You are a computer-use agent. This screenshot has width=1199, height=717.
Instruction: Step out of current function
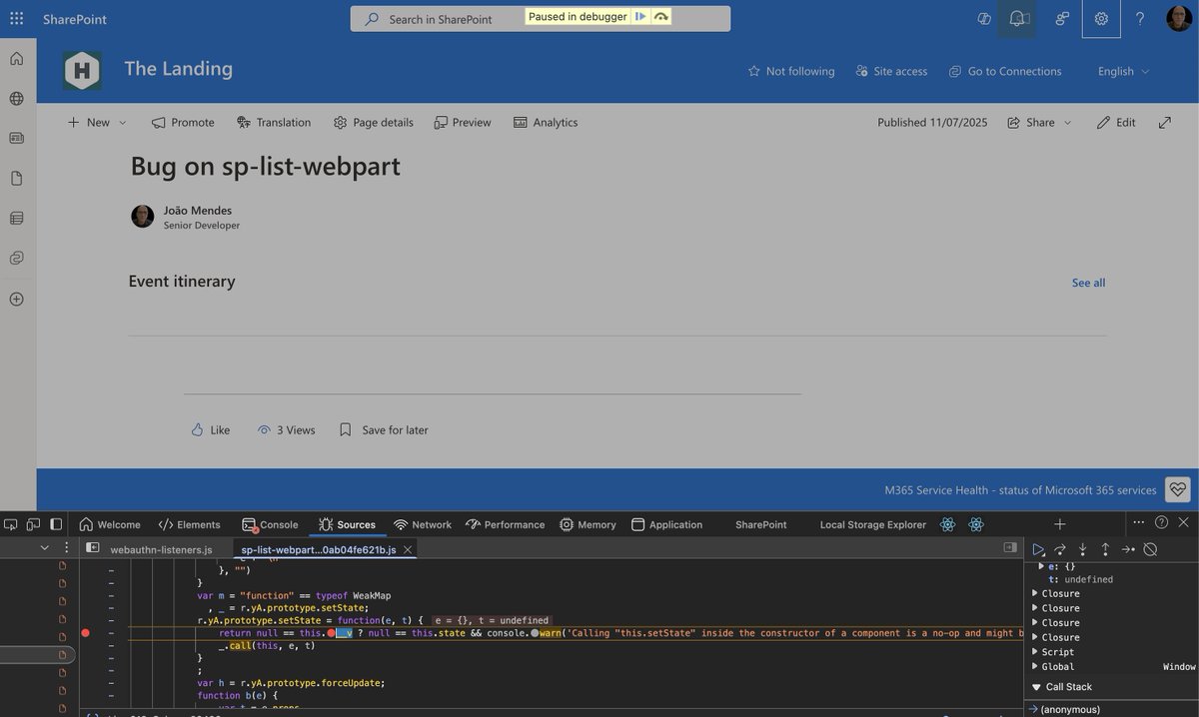coord(1105,549)
